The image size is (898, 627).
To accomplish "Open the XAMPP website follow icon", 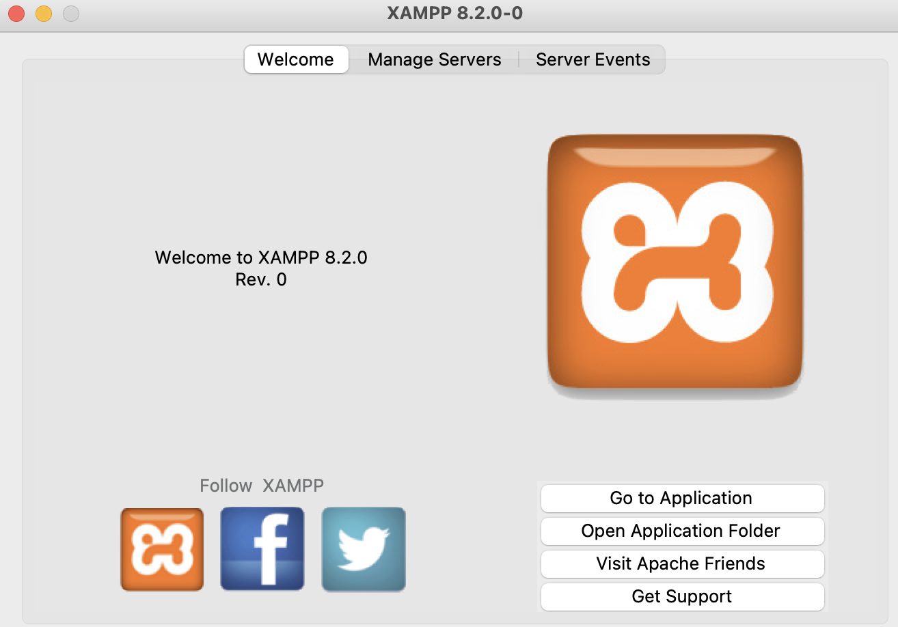I will click(x=162, y=549).
